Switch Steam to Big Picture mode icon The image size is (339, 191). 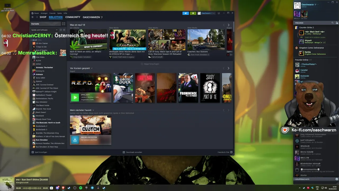(219, 13)
